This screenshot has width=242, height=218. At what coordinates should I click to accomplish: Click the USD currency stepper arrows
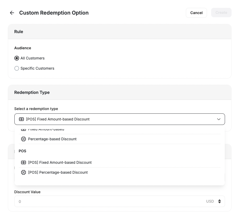pyautogui.click(x=220, y=201)
